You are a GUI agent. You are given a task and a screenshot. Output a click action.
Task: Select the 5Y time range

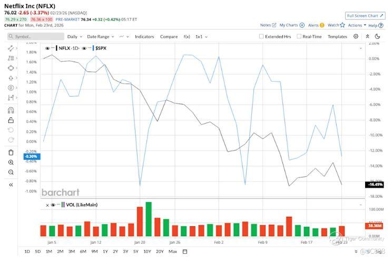[x=136, y=252]
